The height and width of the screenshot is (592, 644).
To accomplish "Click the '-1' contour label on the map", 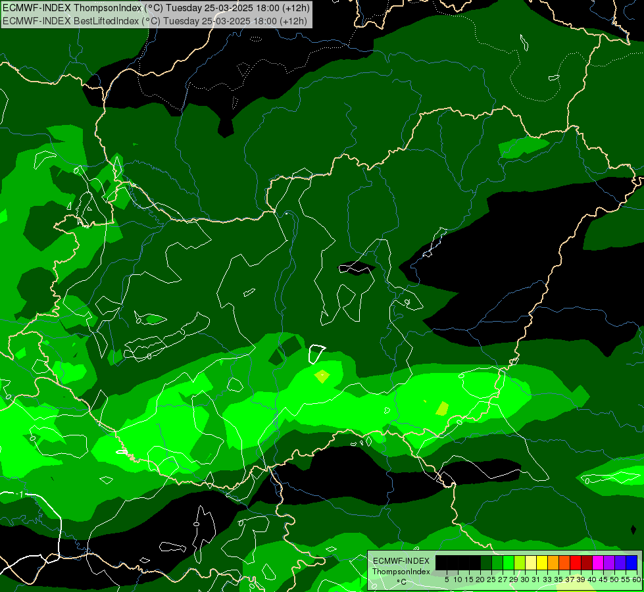I will pyautogui.click(x=20, y=494).
